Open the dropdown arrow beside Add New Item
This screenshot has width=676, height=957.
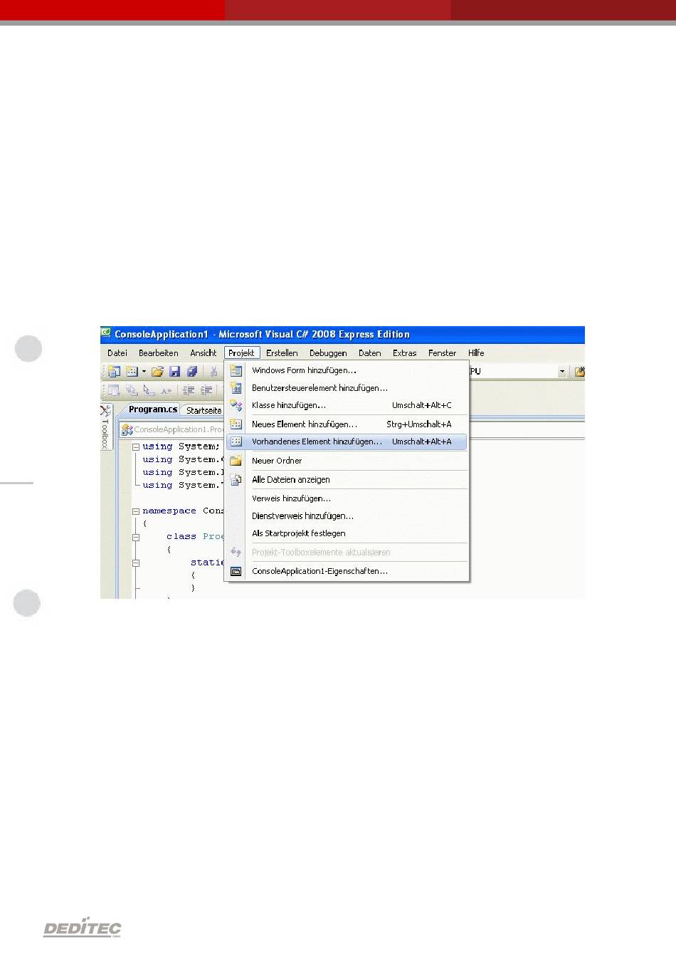144,371
